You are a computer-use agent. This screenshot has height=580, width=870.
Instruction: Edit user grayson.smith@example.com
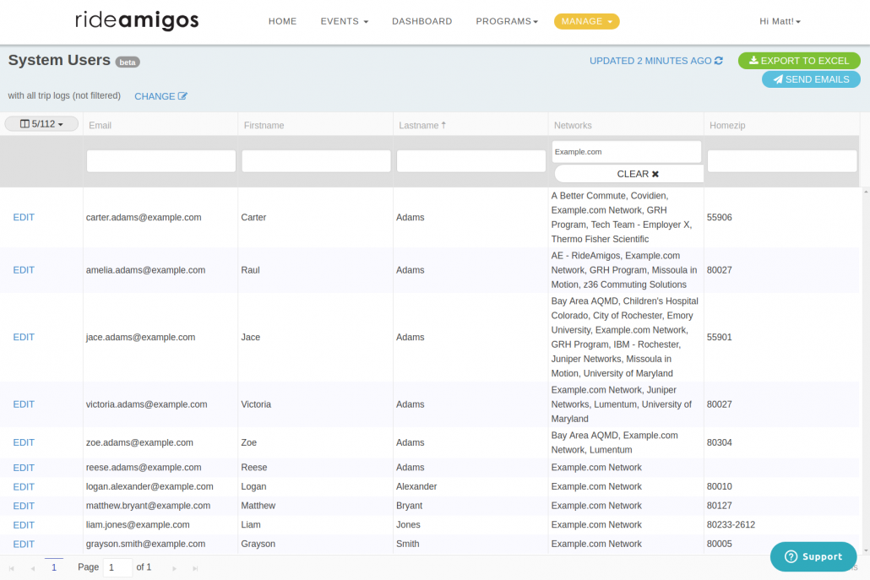(x=24, y=544)
